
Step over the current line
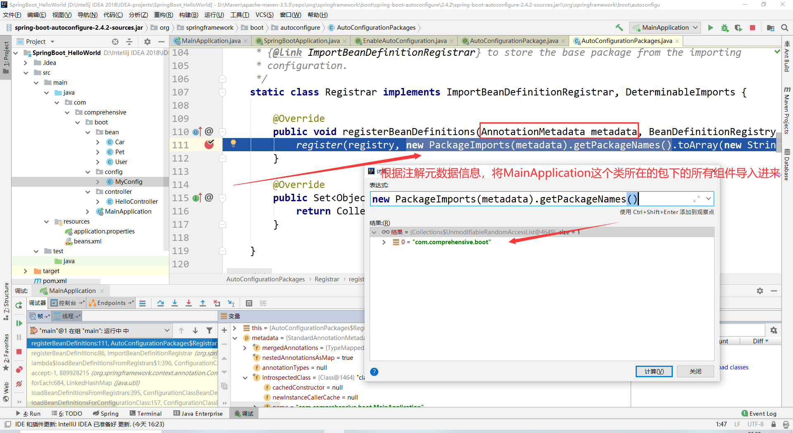pos(161,303)
